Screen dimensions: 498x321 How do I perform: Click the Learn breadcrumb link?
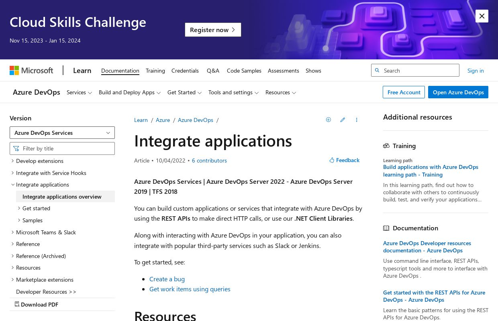click(141, 120)
